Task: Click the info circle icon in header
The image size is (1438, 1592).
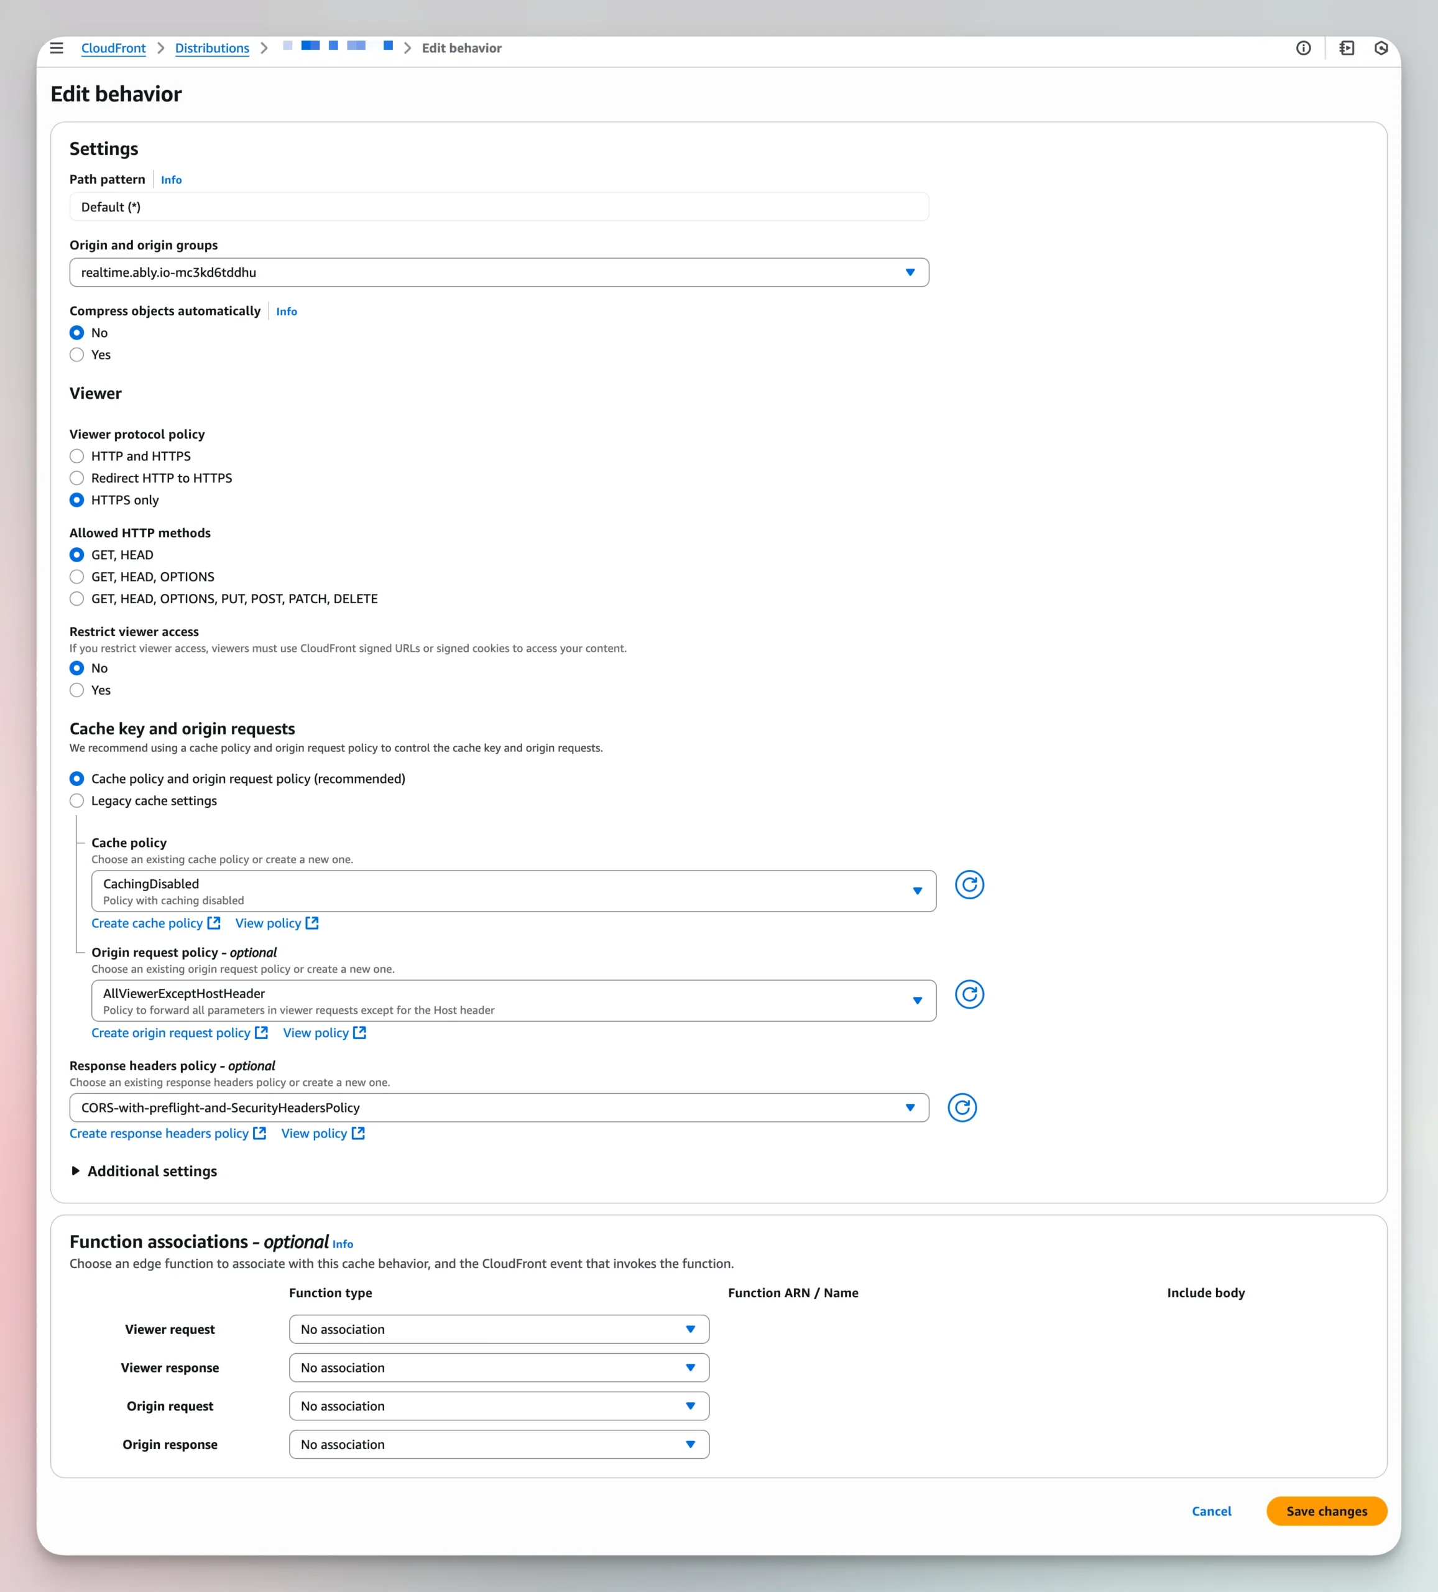Action: click(1303, 48)
